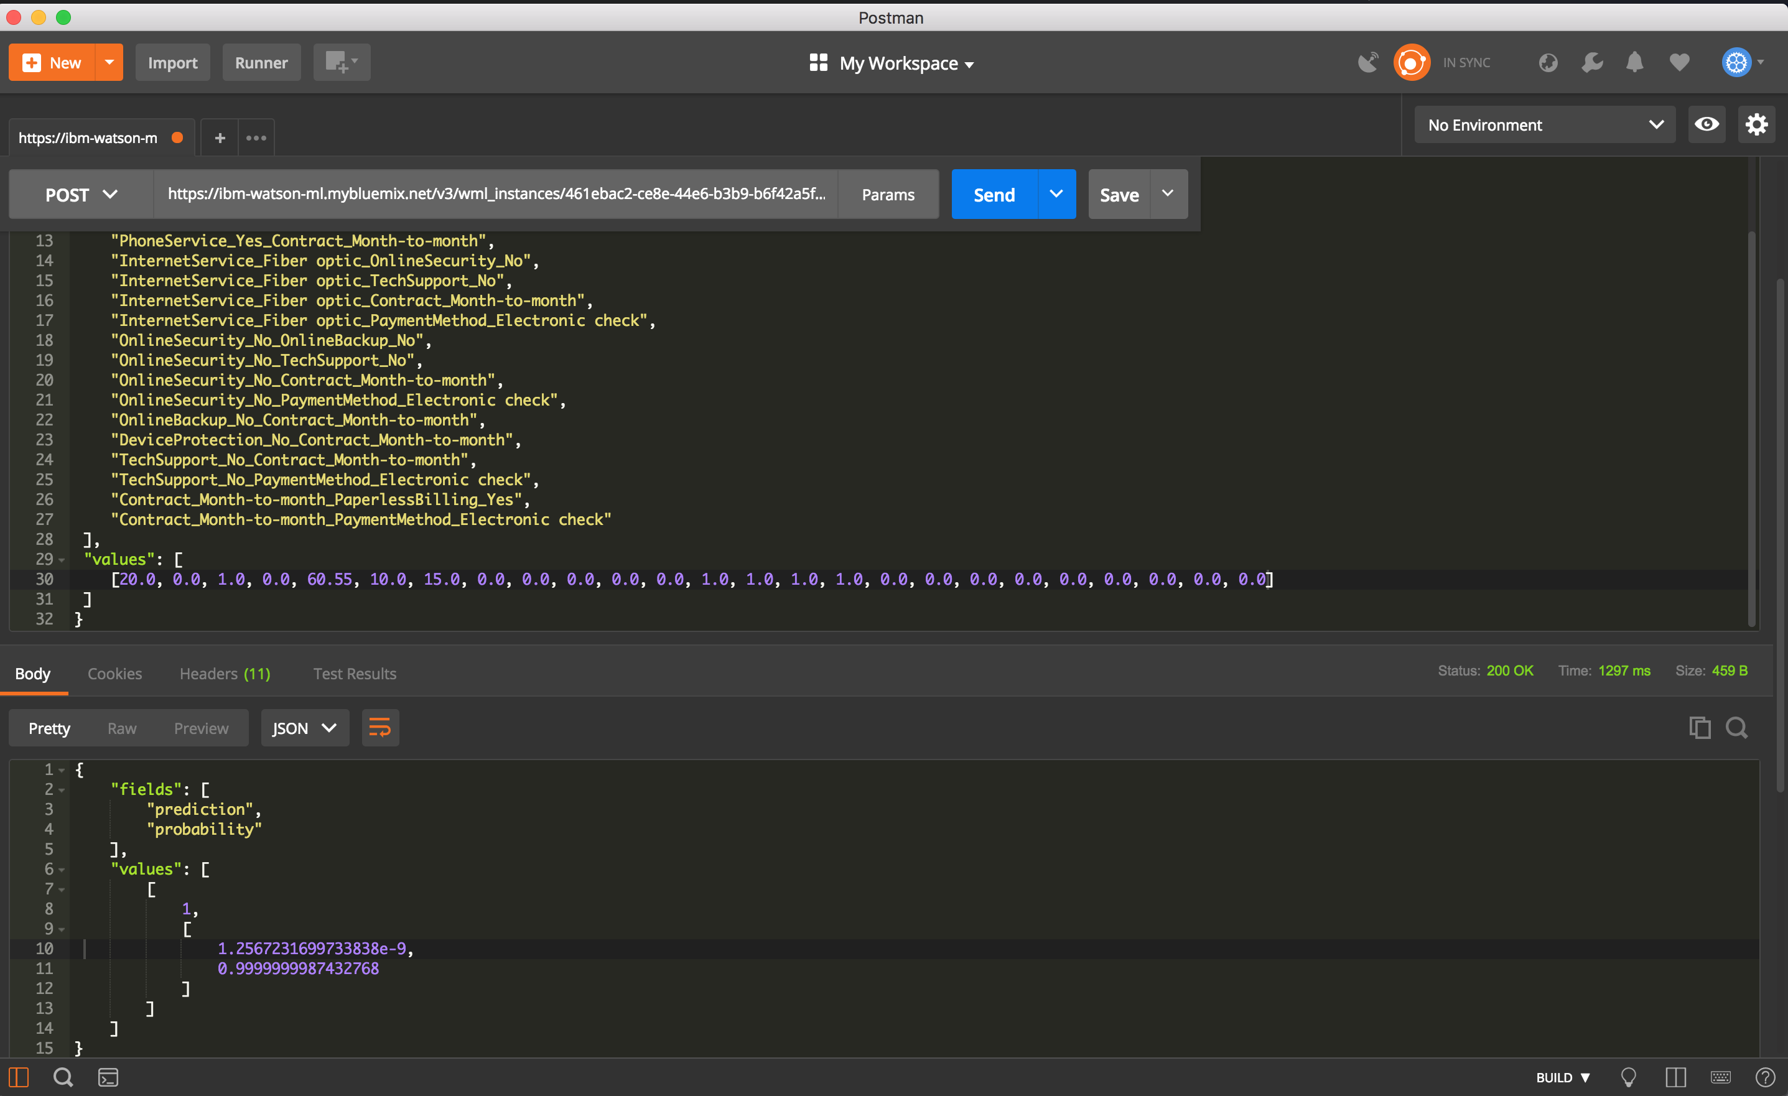Toggle sidebar visibility in status bar
The image size is (1788, 1096).
point(18,1077)
